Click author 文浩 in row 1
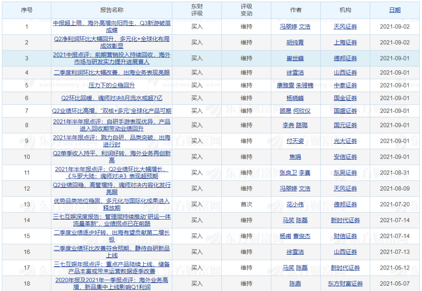This screenshot has width=422, height=291. [x=305, y=27]
